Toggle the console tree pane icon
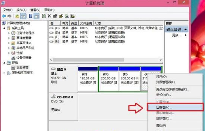 [x=23, y=16]
